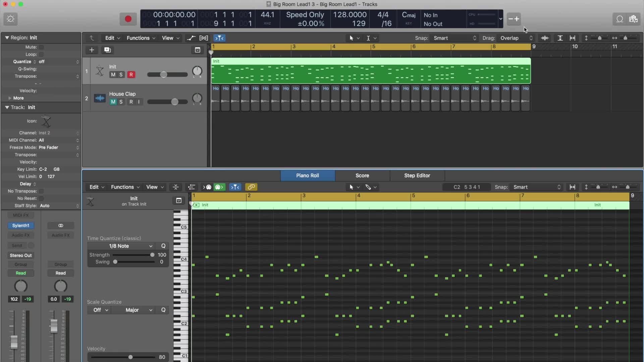Screen dimensions: 644x362
Task: Solo the Init track
Action: 121,75
